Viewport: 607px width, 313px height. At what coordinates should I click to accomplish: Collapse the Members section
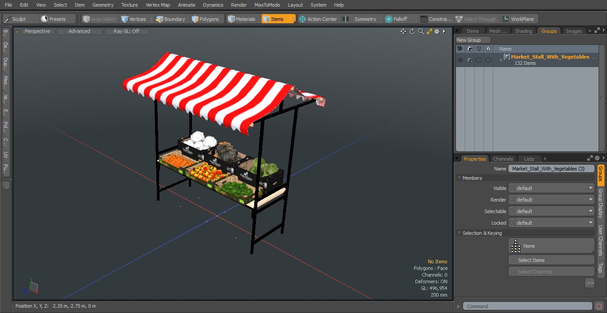tap(459, 178)
